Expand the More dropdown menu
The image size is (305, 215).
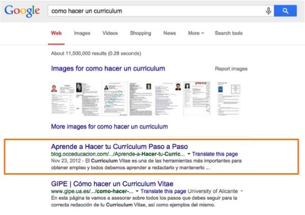196,33
